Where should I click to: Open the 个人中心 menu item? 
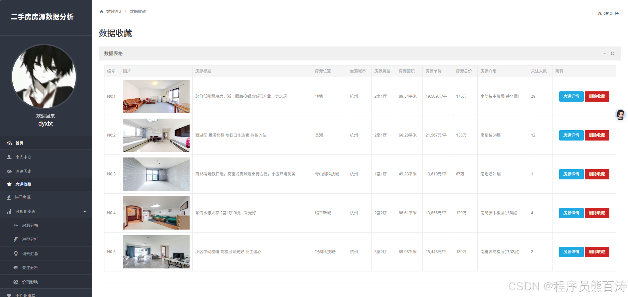pos(46,157)
